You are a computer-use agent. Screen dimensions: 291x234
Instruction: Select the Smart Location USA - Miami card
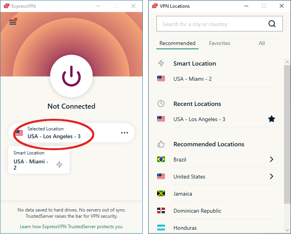pyautogui.click(x=39, y=160)
